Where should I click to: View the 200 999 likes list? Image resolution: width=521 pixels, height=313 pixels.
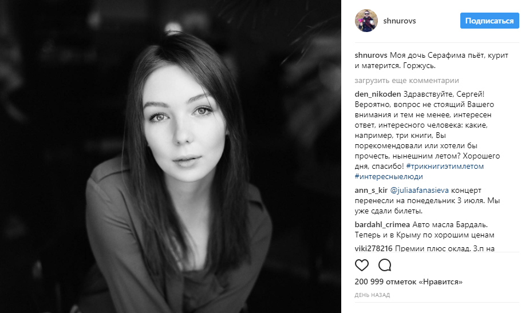click(x=408, y=282)
